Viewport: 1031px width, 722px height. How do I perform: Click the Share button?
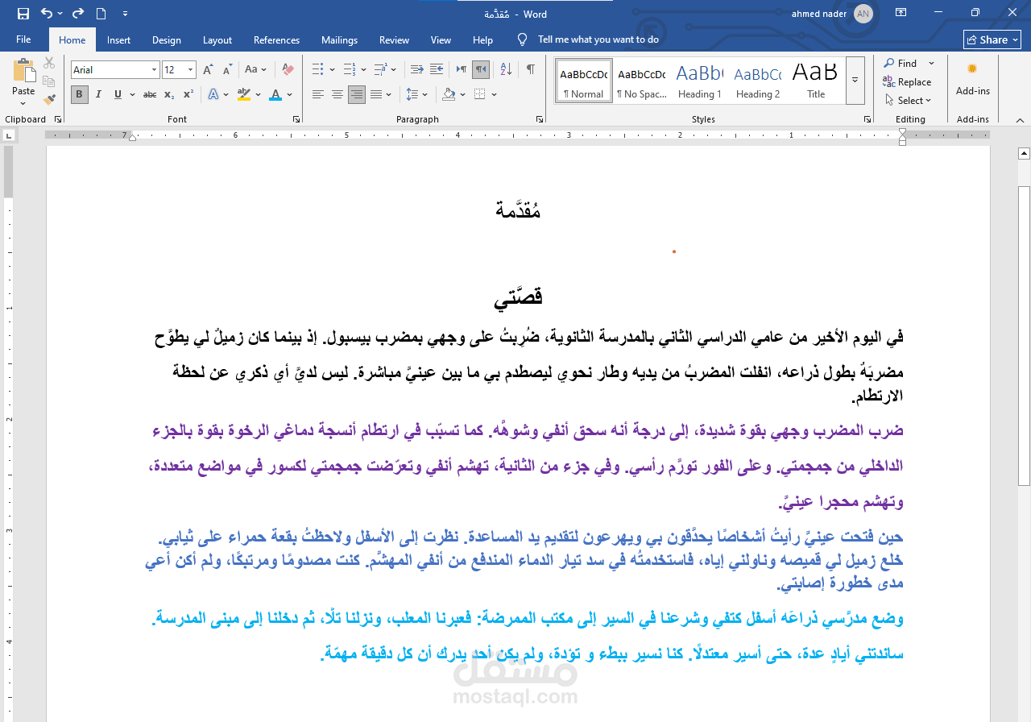click(x=992, y=39)
